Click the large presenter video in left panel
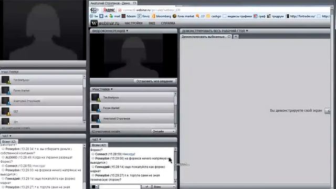 [x=43, y=30]
